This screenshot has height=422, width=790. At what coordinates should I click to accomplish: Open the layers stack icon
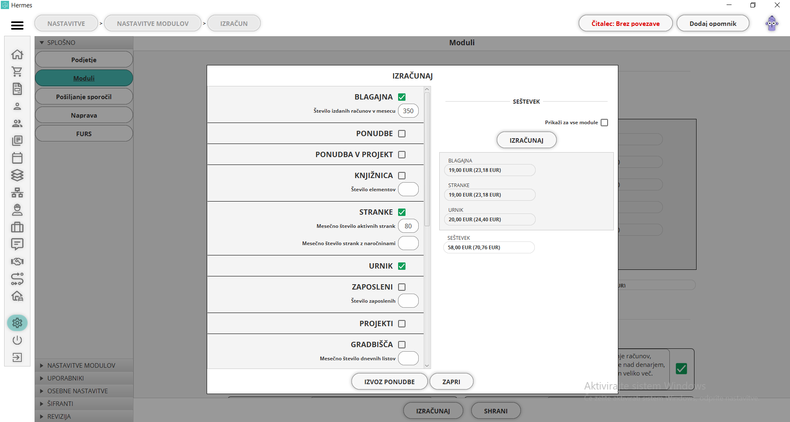[17, 175]
